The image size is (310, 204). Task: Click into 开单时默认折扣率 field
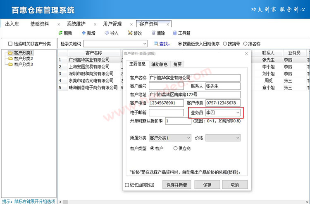(x=178, y=121)
